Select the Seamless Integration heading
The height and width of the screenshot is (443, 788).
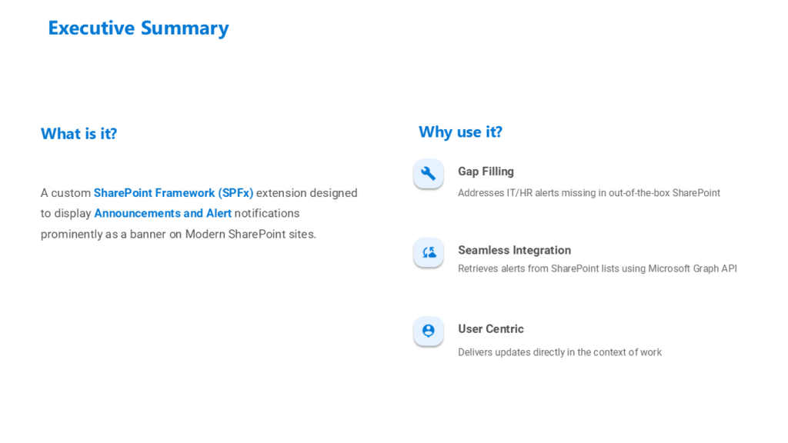[x=514, y=250]
